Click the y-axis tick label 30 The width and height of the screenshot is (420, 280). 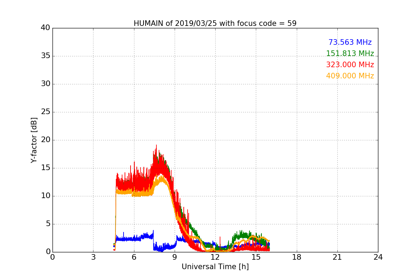pos(45,84)
